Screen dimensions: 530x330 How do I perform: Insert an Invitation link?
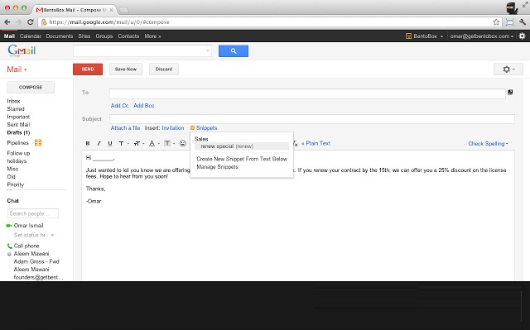(173, 128)
